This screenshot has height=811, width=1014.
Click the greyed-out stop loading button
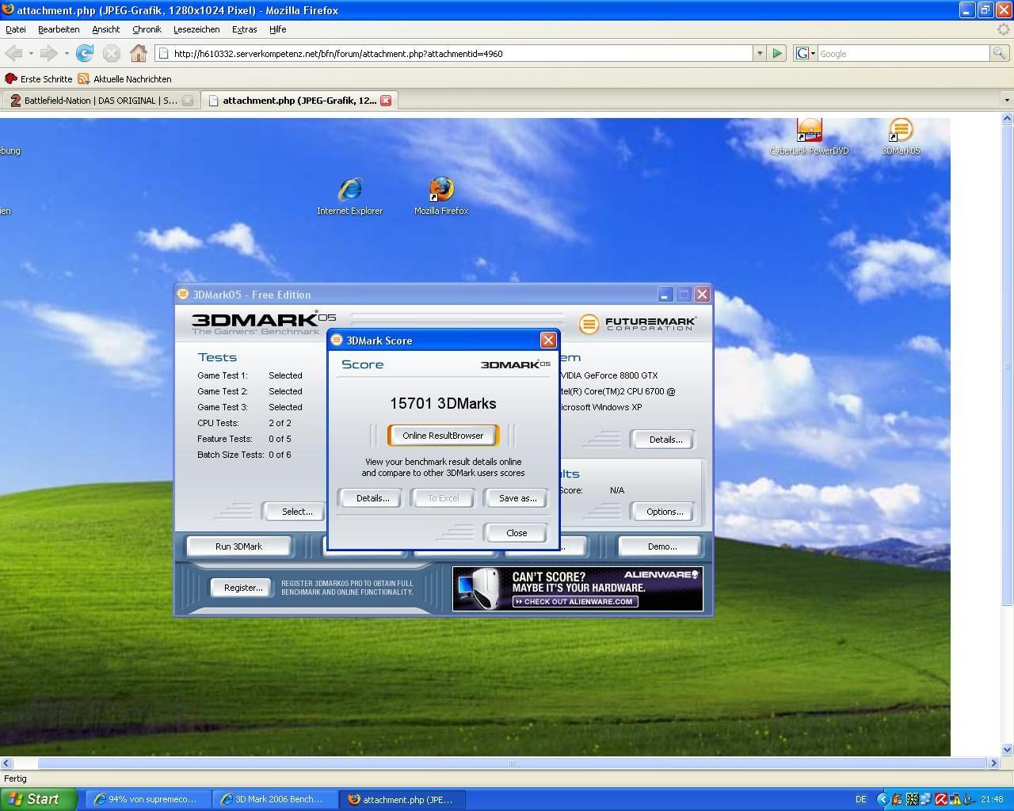pos(112,53)
